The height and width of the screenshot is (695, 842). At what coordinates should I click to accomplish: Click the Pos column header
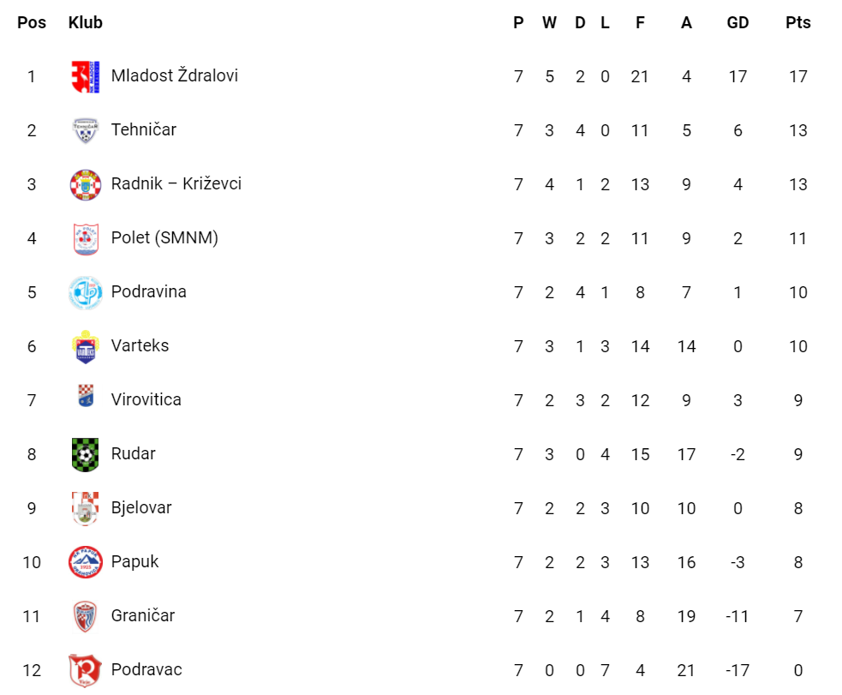click(x=32, y=23)
